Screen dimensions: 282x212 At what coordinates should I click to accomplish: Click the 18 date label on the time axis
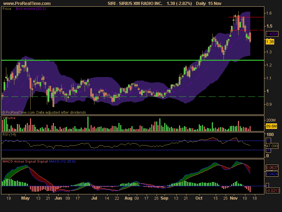point(255,198)
